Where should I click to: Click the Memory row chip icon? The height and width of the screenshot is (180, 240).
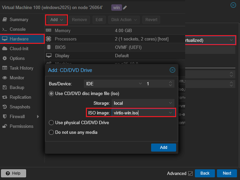point(48,30)
